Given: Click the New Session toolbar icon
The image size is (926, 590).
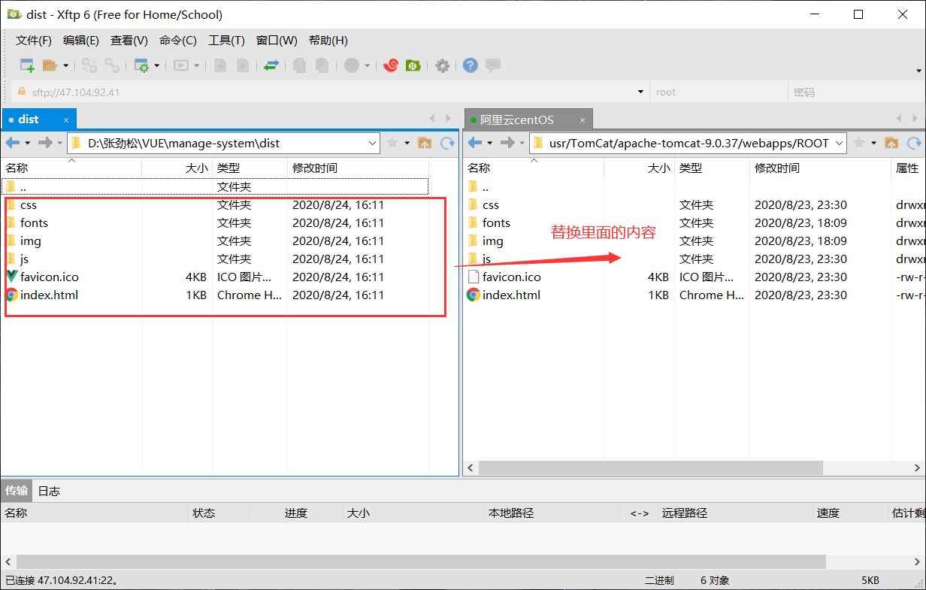Looking at the screenshot, I should [27, 65].
